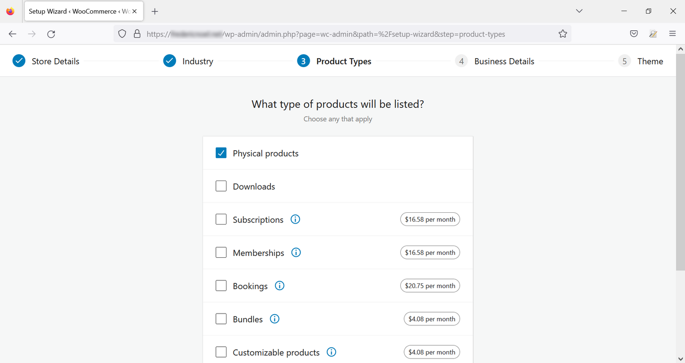Click the $20.75 per month Bookings price tag
Screen dimensions: 685x363
click(430, 285)
